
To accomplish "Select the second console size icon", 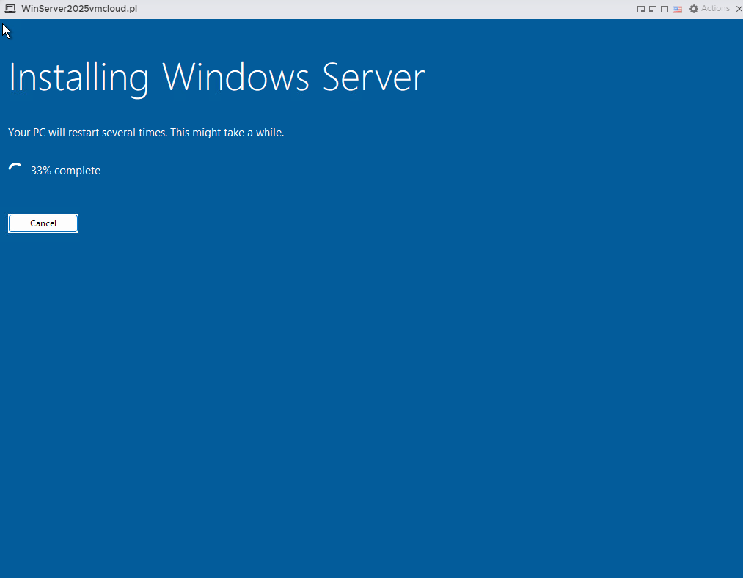I will [x=652, y=10].
